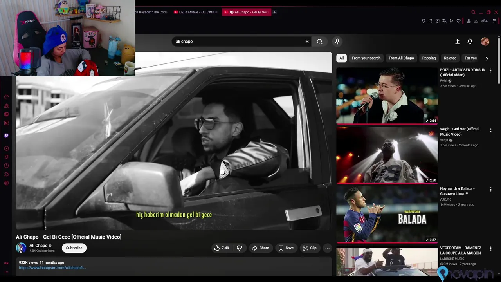This screenshot has height=282, width=501.
Task: Open options for POIZI - ARTIK SEN YOKSUN
Action: 490,70
